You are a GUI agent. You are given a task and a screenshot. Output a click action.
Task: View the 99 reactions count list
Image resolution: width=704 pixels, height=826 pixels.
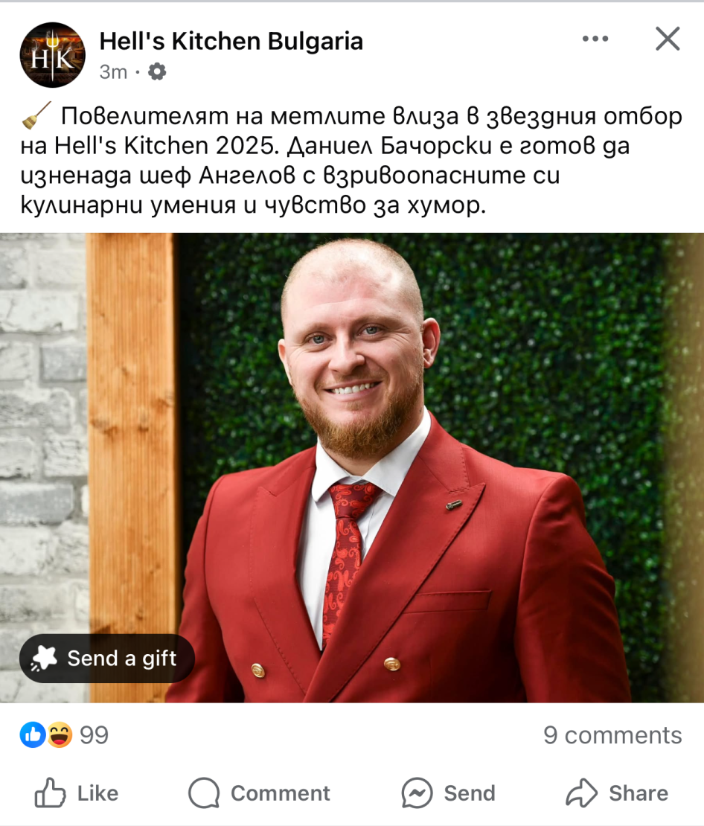coord(94,735)
